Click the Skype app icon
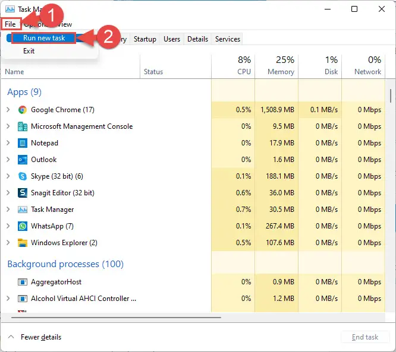The image size is (396, 352). tap(23, 176)
